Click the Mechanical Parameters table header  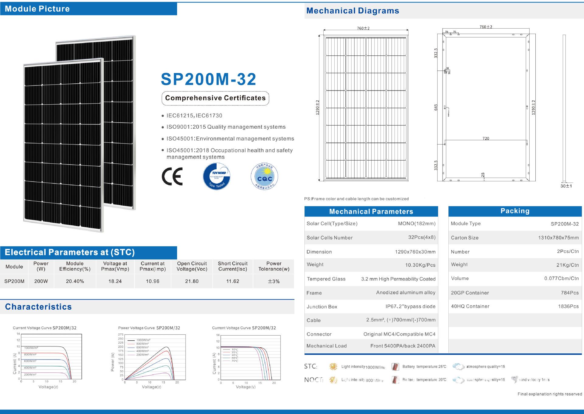[371, 211]
